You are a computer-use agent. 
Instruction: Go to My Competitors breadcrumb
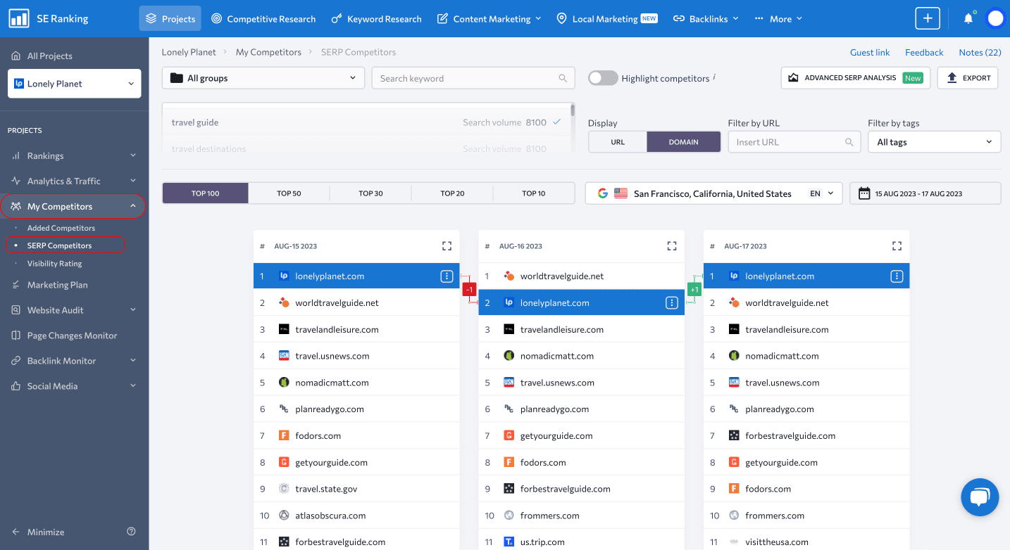[268, 52]
